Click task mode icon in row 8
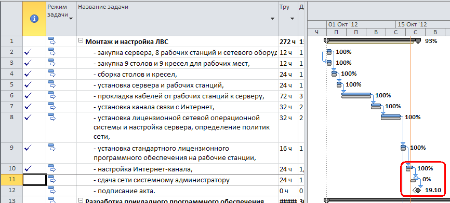 (x=51, y=117)
